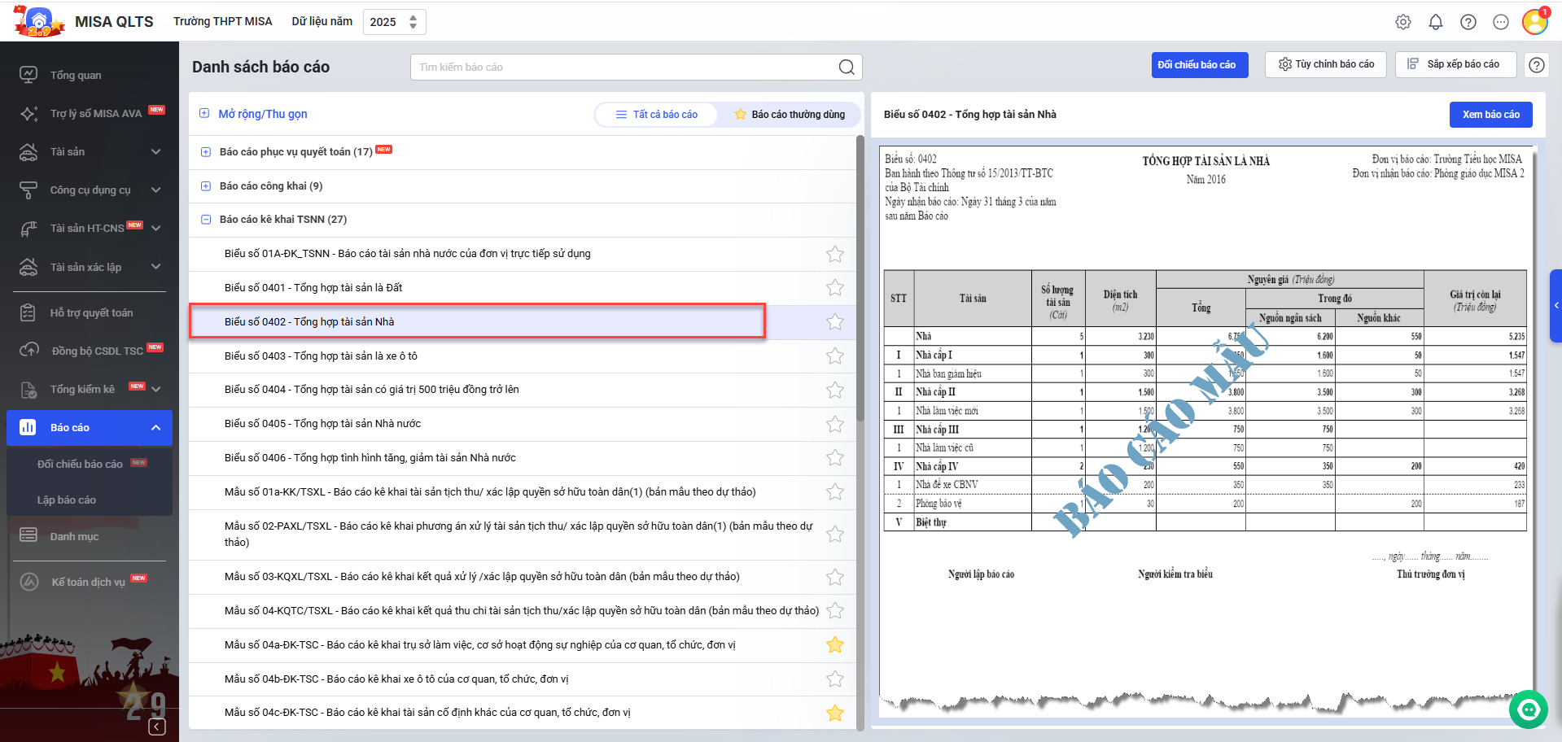The height and width of the screenshot is (742, 1562).
Task: Collapse the sidebar with bottom arrow icon
Action: 158,727
